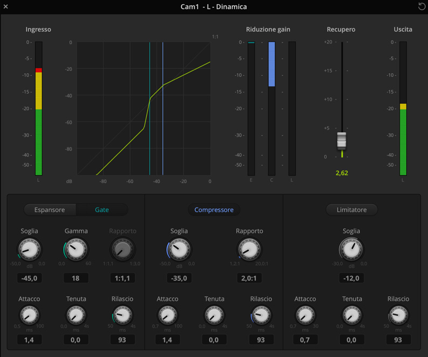Click the Limitatore Rilascio knob
Screen dimensions: 428x357
[398, 316]
